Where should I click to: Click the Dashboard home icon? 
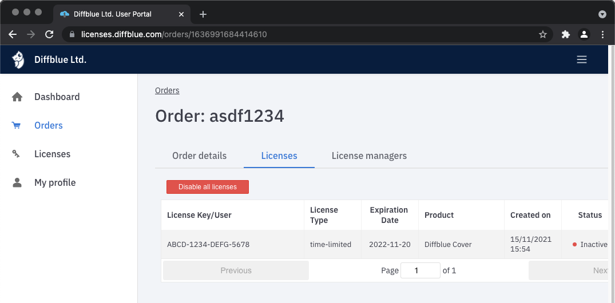click(x=17, y=97)
